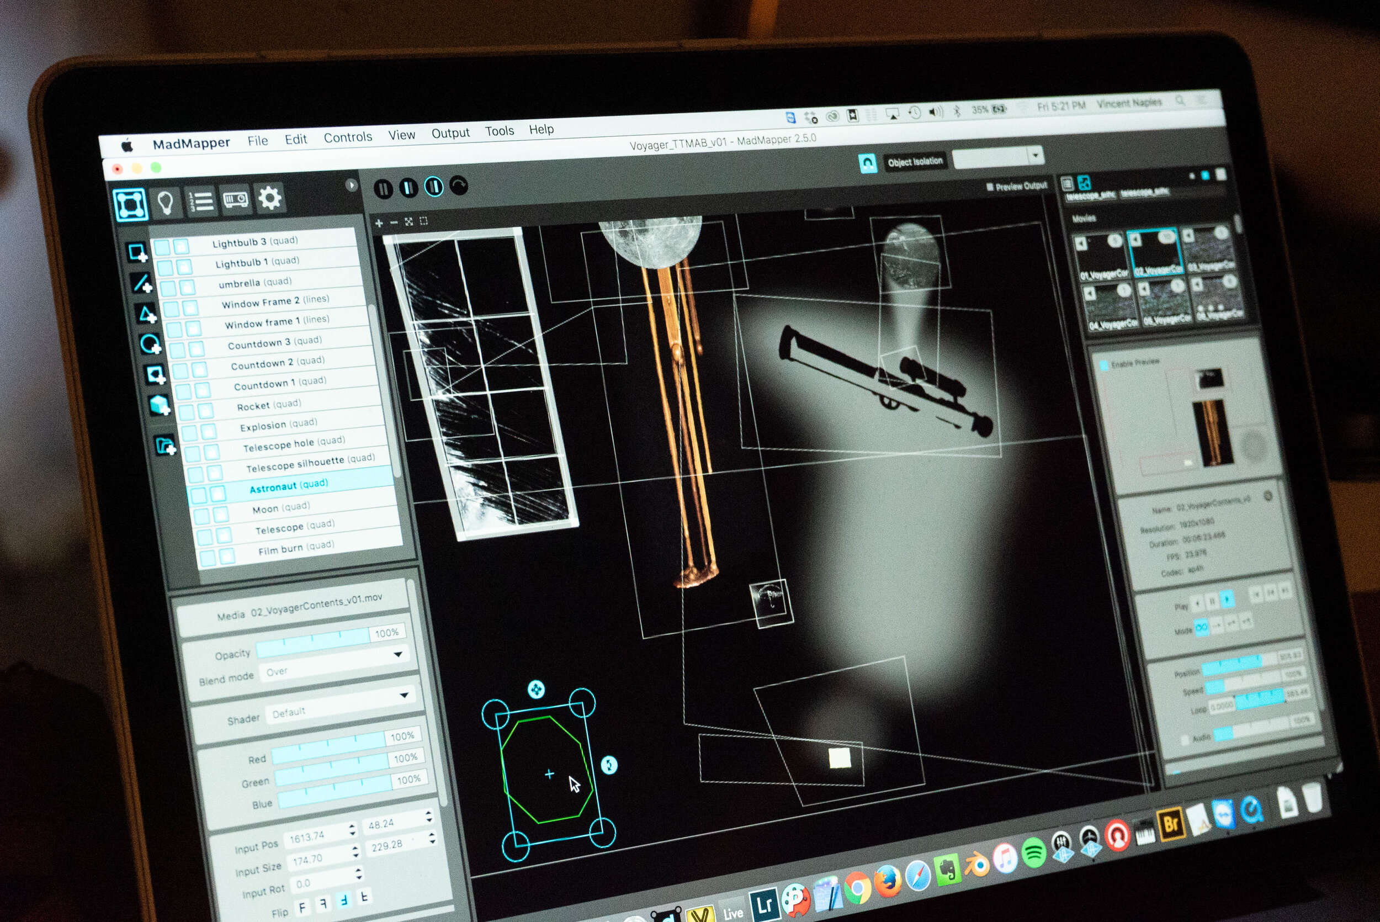Screen dimensions: 1380x922
Task: Open the Tools menu
Action: [x=499, y=131]
